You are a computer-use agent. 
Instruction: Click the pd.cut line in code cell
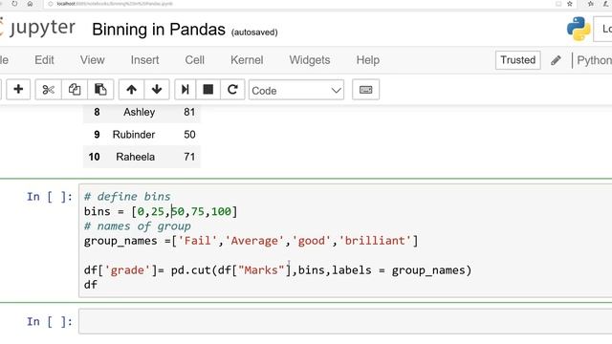278,269
